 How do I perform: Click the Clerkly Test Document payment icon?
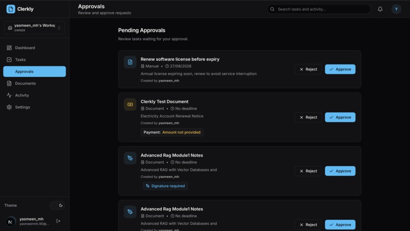point(130,104)
